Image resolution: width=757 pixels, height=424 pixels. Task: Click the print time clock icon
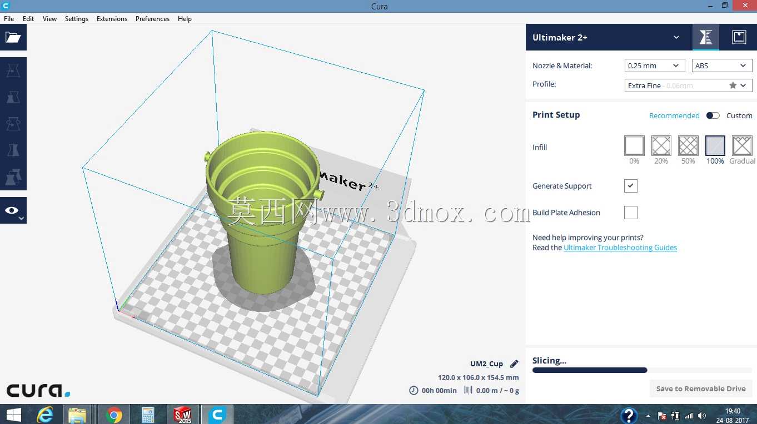point(414,390)
